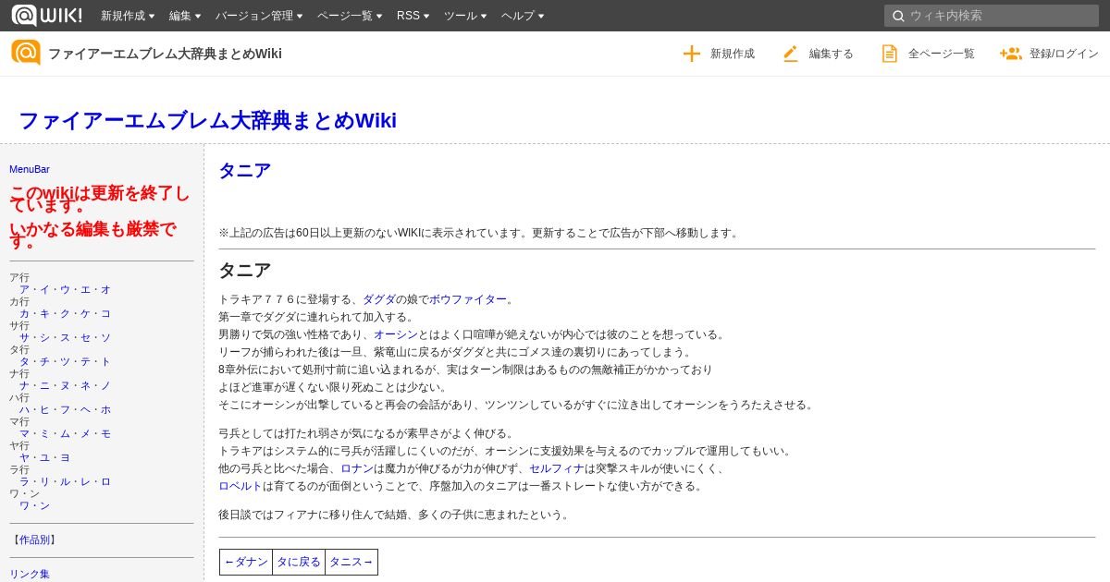This screenshot has height=582, width=1110.
Task: Open the ヘルプ dropdown menu
Action: point(523,16)
